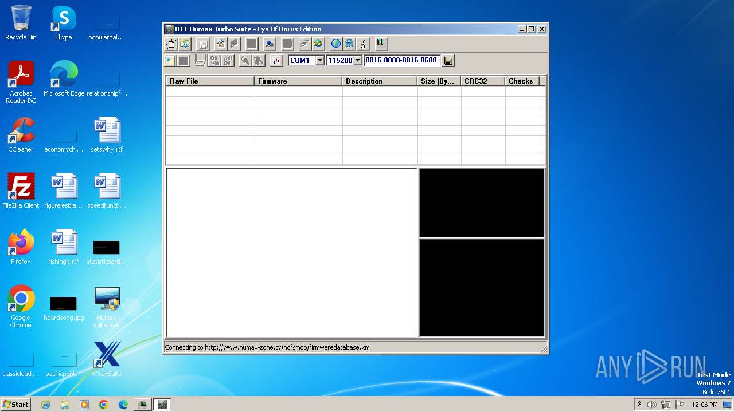Click the info 'i' toolbar icon
The image size is (734, 412).
(x=363, y=44)
